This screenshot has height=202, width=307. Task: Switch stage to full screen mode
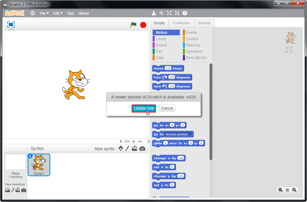(x=11, y=25)
